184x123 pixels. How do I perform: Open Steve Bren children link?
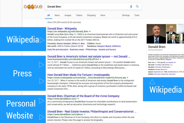point(157,74)
